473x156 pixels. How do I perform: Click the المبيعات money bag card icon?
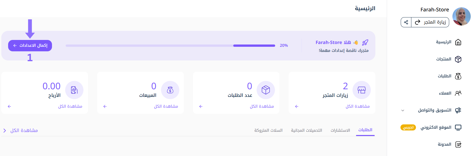(170, 90)
